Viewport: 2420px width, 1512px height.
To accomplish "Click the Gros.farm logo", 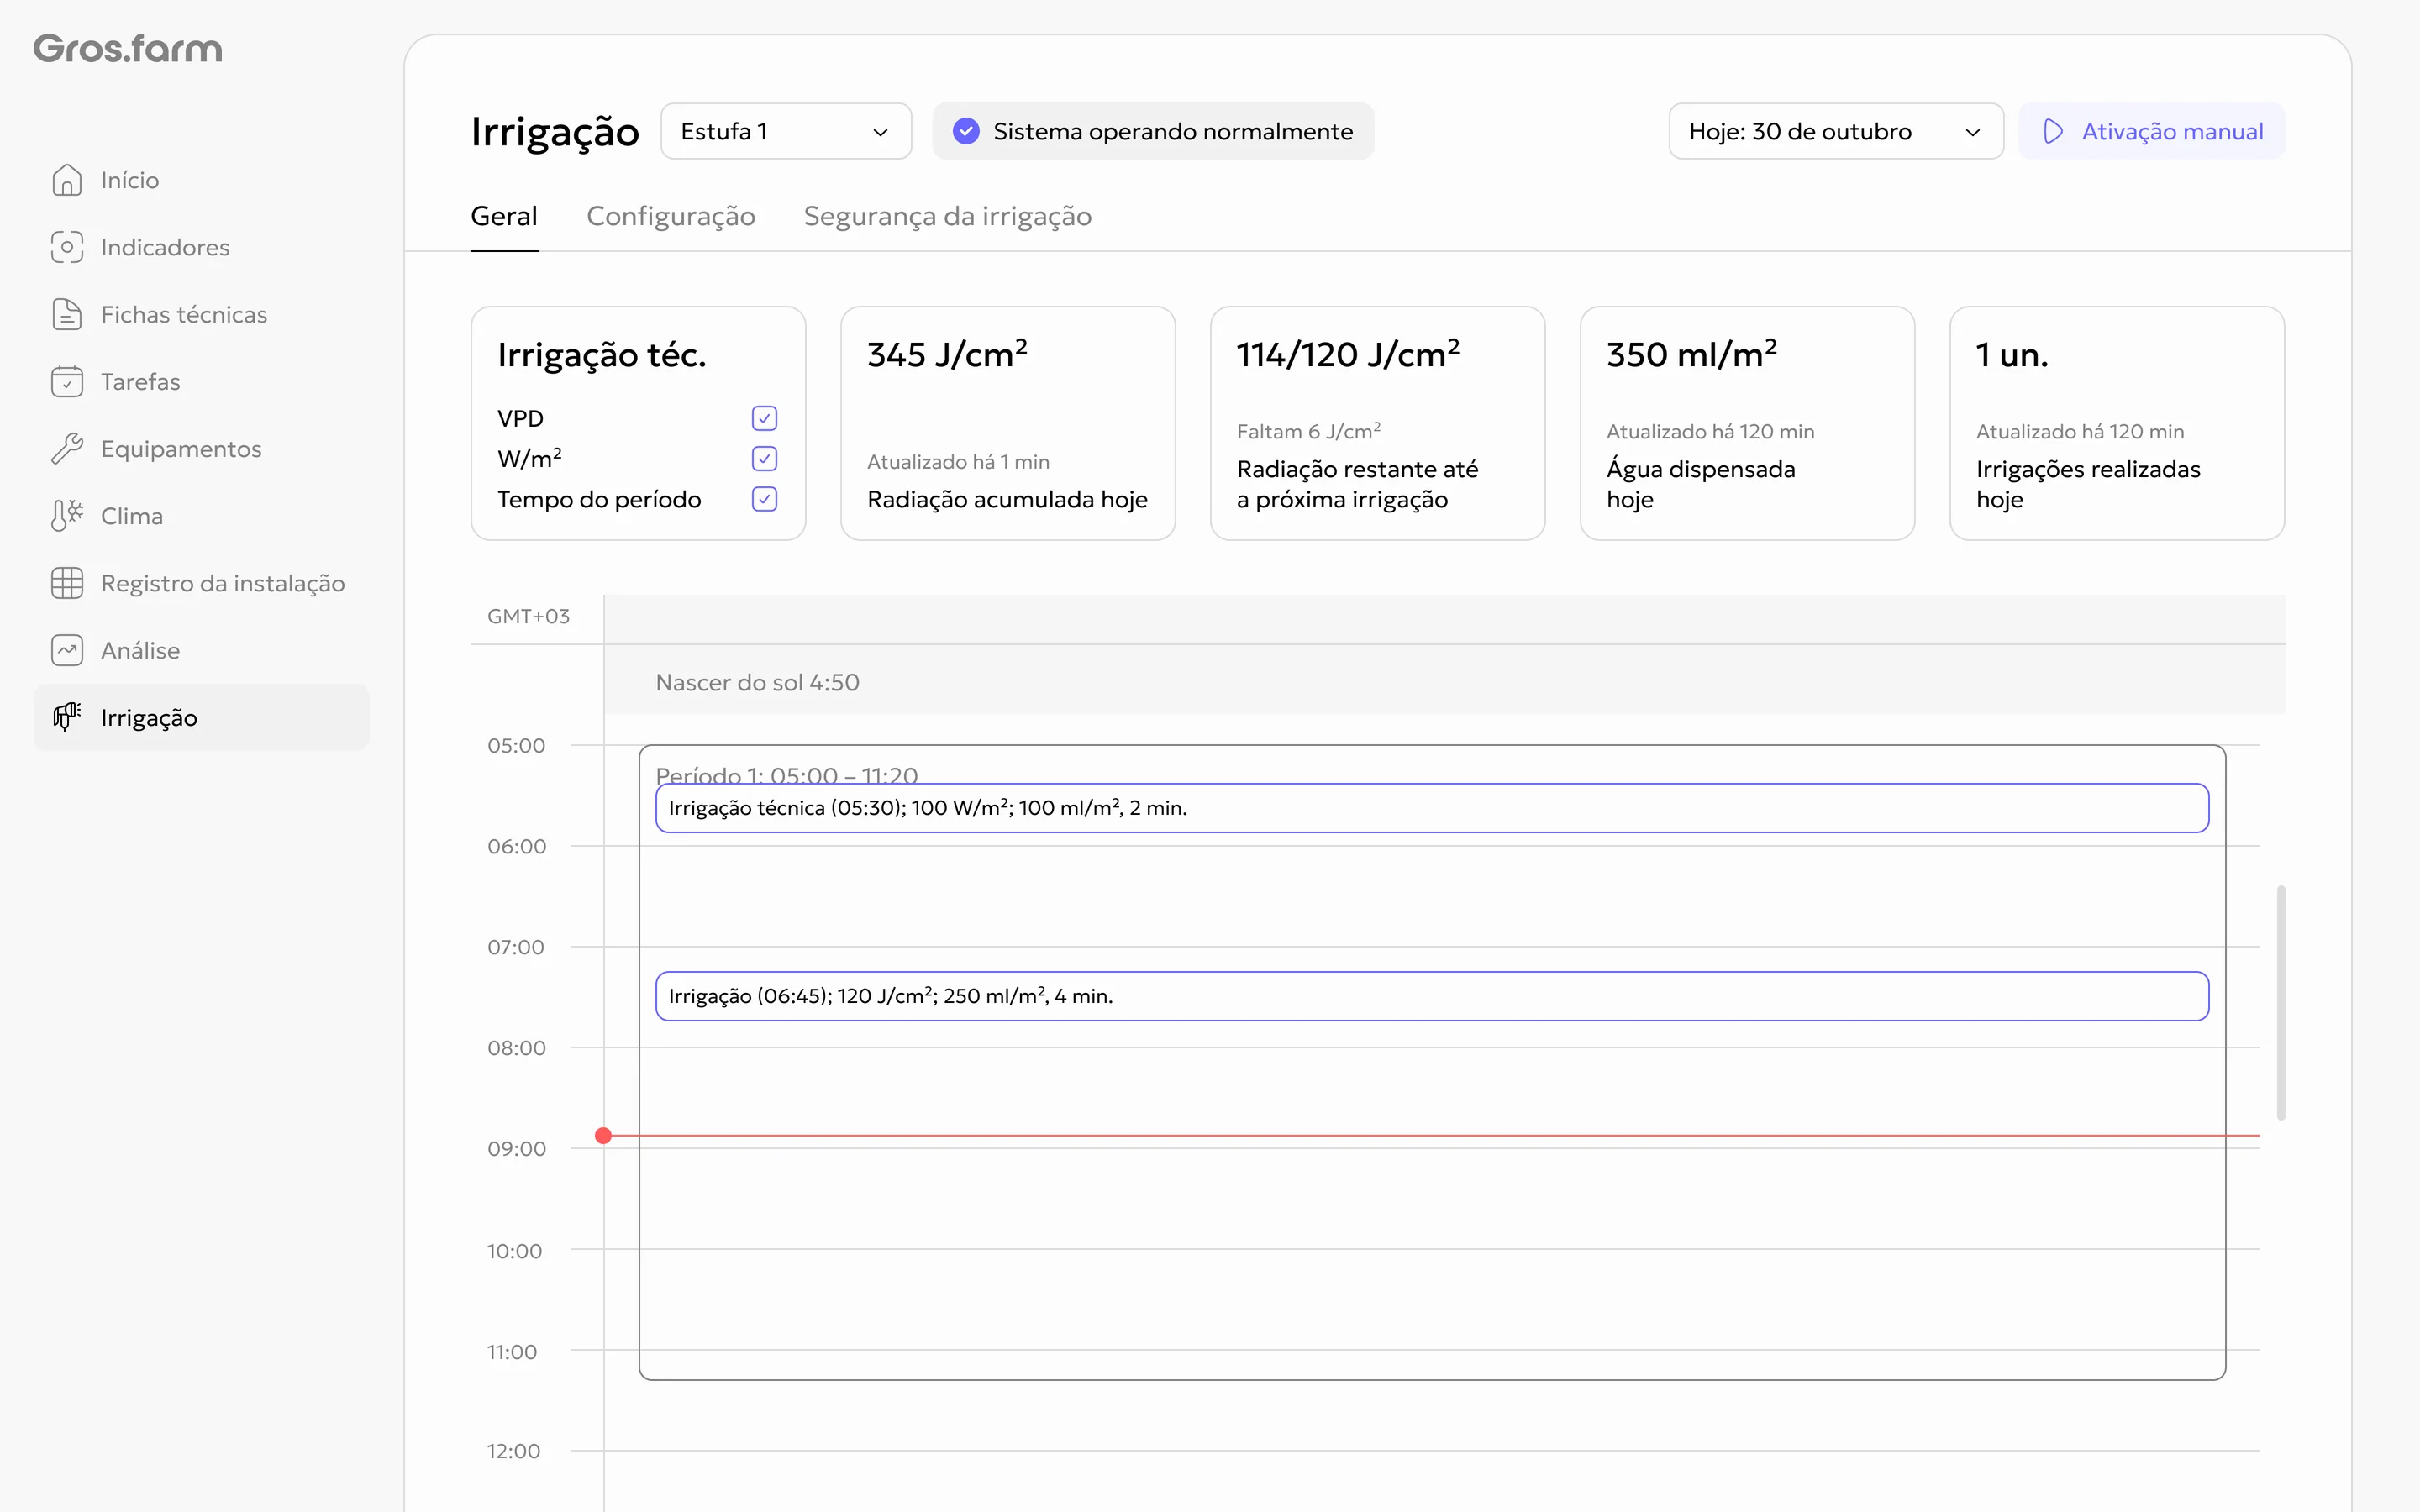I will [x=128, y=49].
